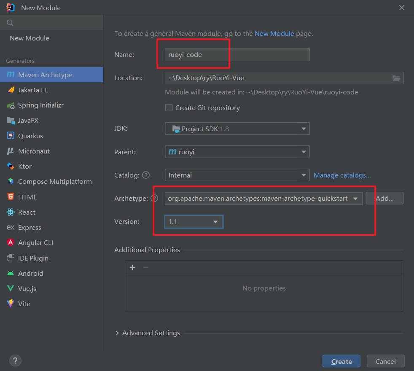414x371 pixels.
Task: Click the Micronaut mu icon
Action: [x=11, y=151]
